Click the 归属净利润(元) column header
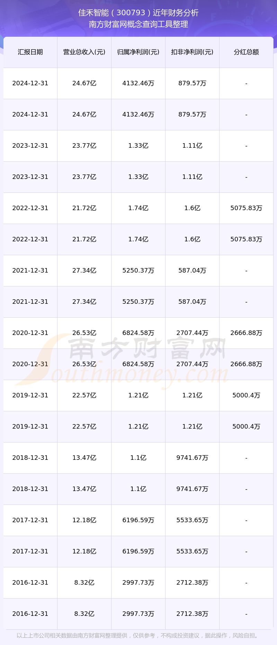277x645 pixels. [138, 52]
